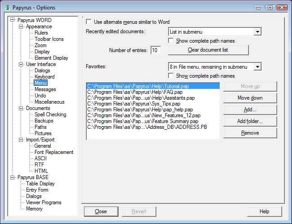292x224 pixels.
Task: Open the Zoom options page
Action: [x=40, y=45]
